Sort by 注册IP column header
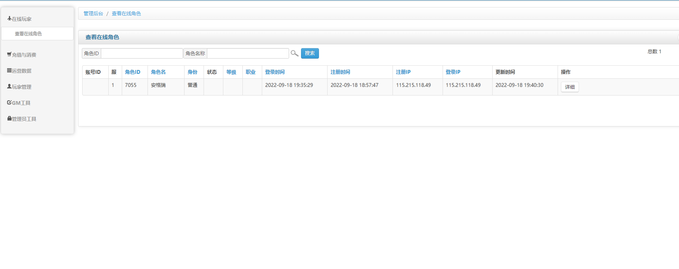 403,72
